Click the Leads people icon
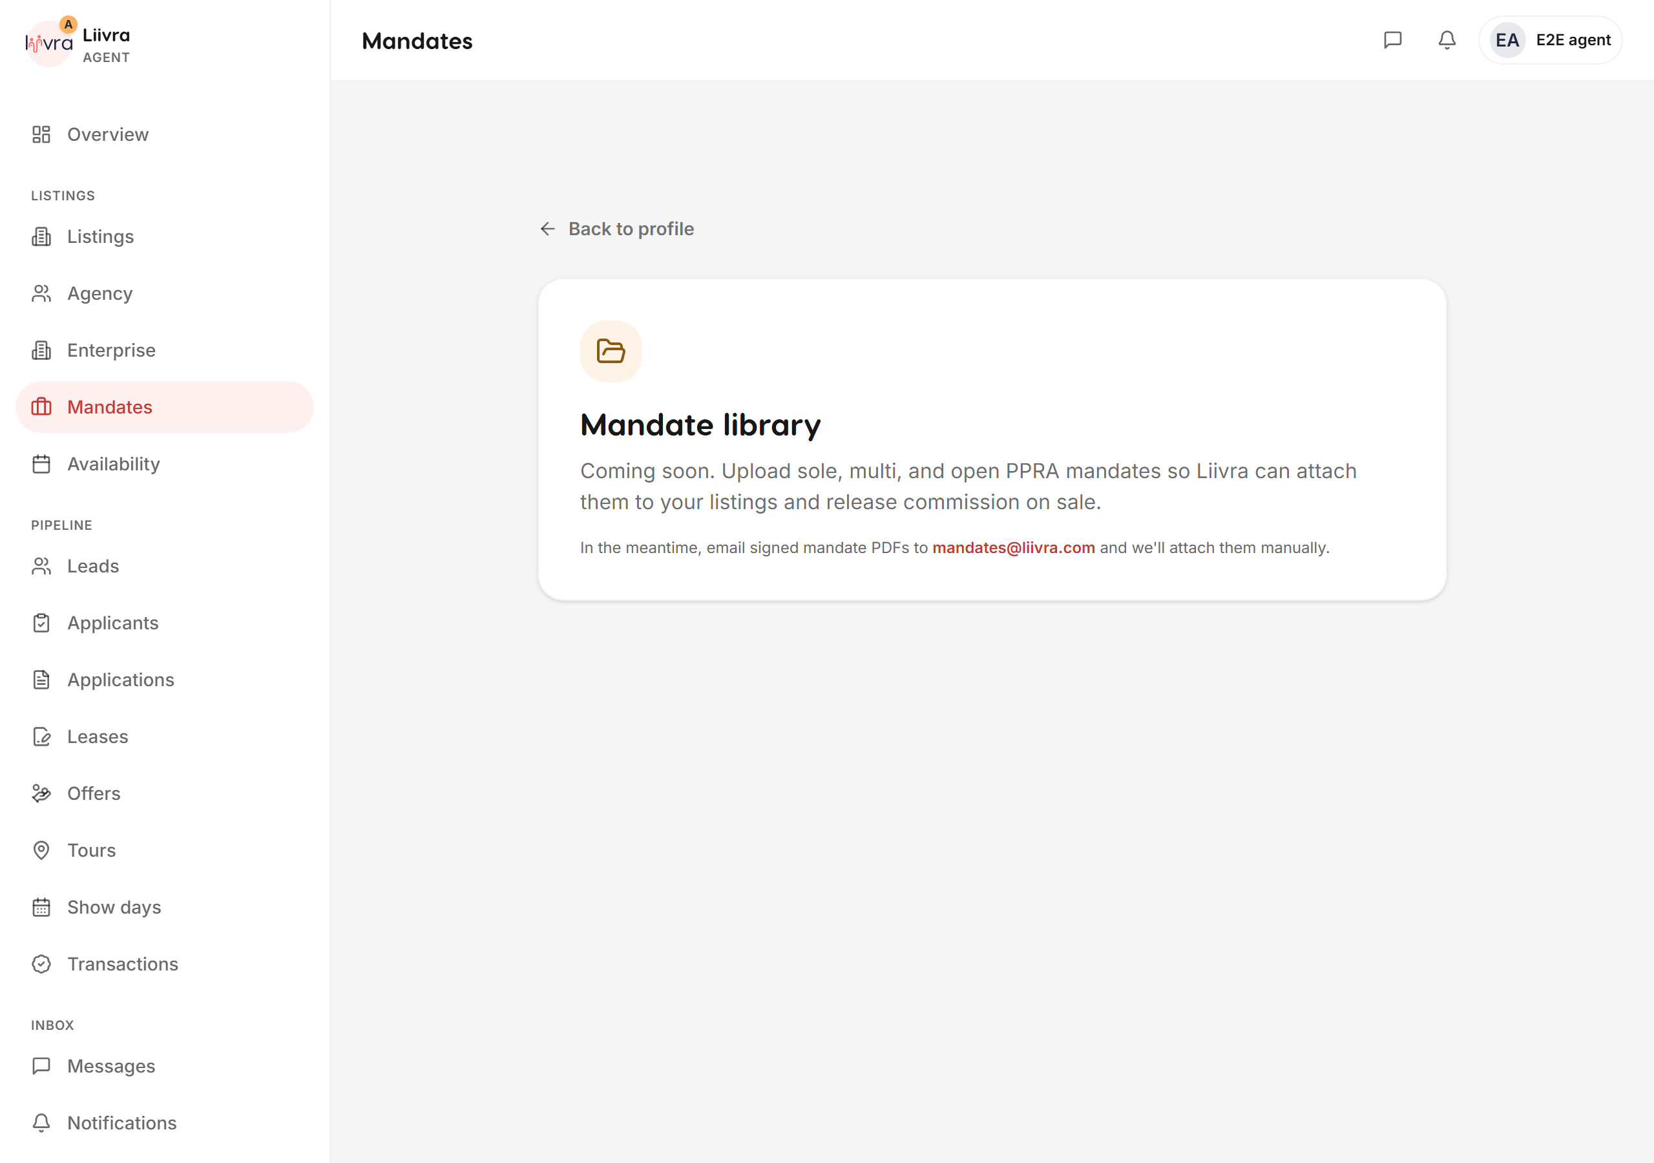The height and width of the screenshot is (1163, 1654). 41,567
